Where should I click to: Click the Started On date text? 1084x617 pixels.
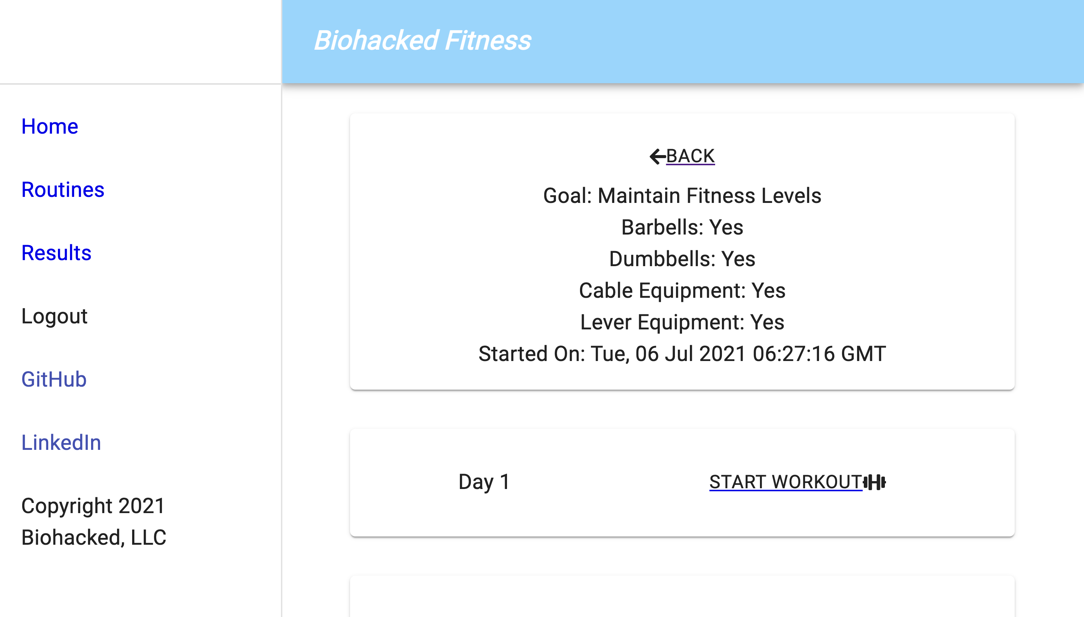click(x=682, y=354)
